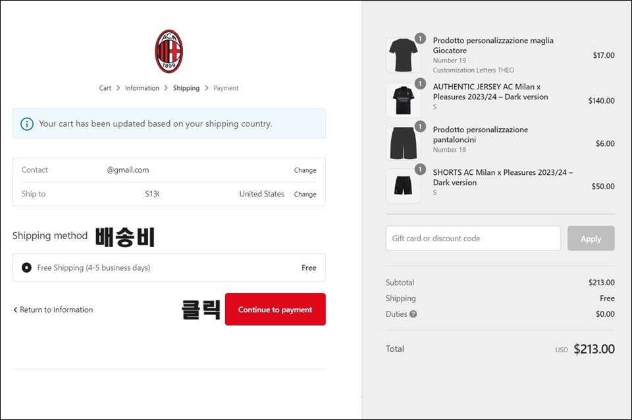
Task: Click AUTHENTIC JERSEY AC Milan x Pleasures title
Action: [x=490, y=92]
